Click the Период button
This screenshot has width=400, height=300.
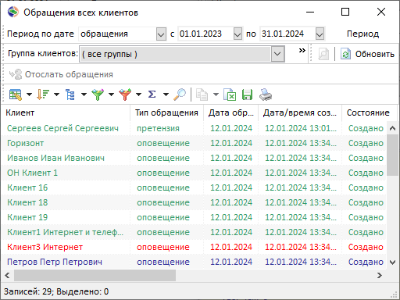[x=362, y=34]
